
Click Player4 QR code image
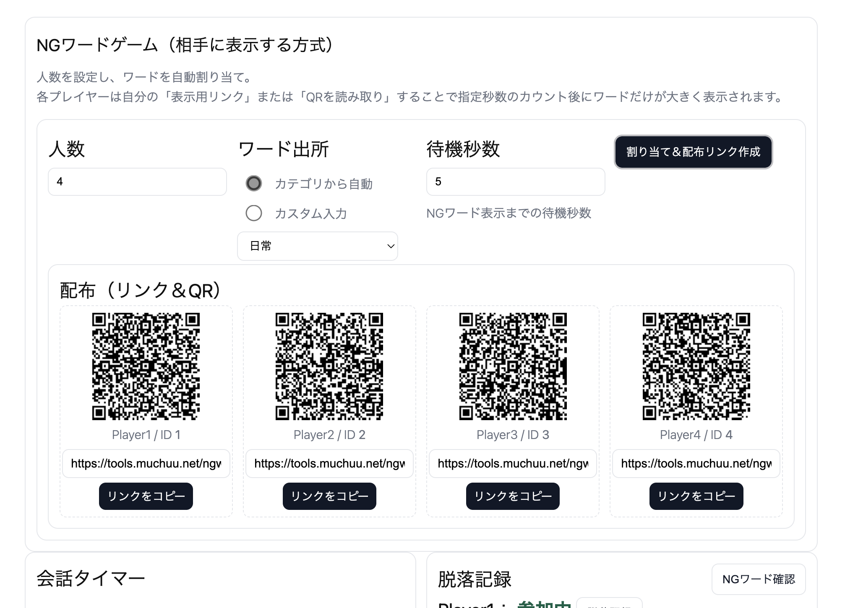[696, 366]
